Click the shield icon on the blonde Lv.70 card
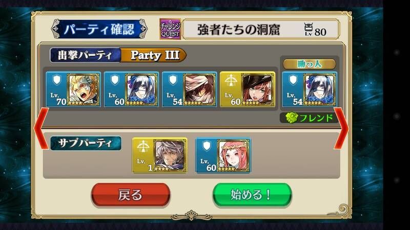This screenshot has height=230, width=410. 57,80
